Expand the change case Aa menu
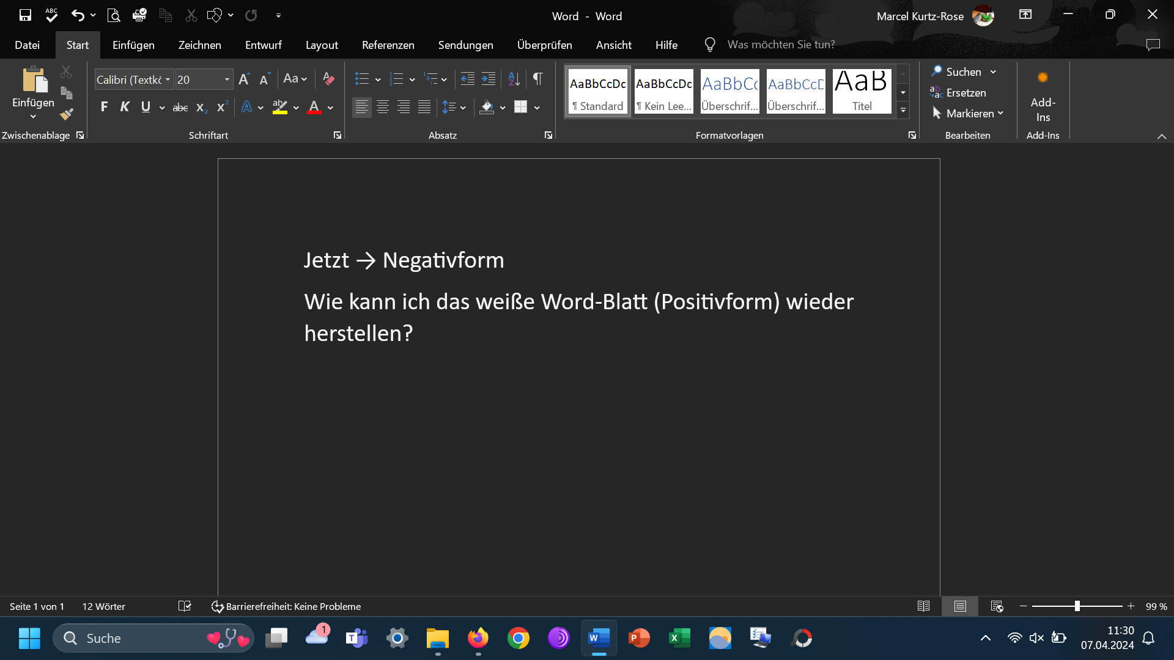 [295, 79]
